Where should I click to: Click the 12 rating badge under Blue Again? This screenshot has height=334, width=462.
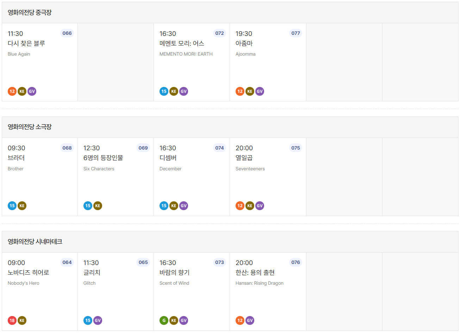click(12, 91)
